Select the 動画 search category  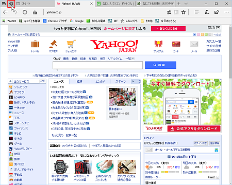click(x=74, y=59)
